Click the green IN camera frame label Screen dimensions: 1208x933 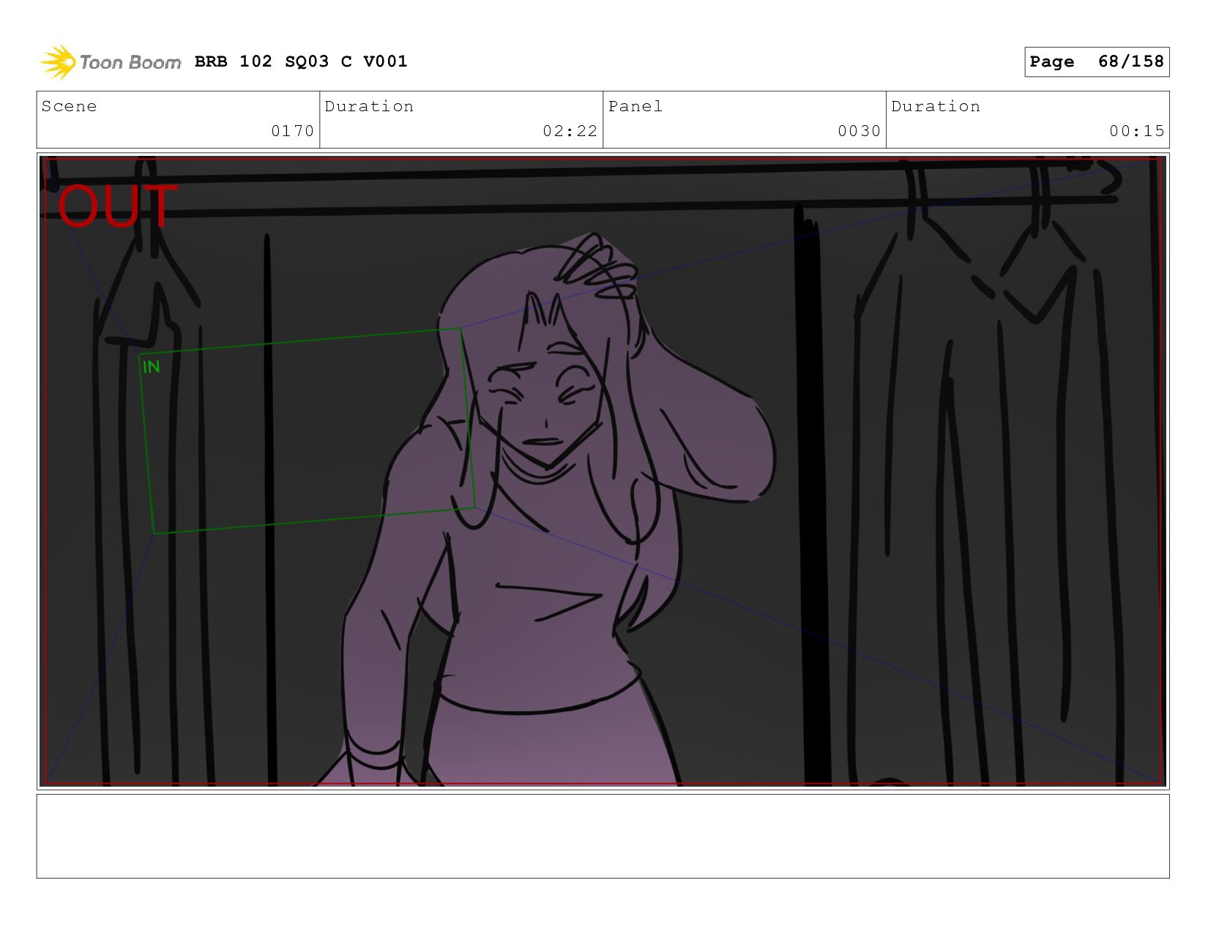point(152,367)
